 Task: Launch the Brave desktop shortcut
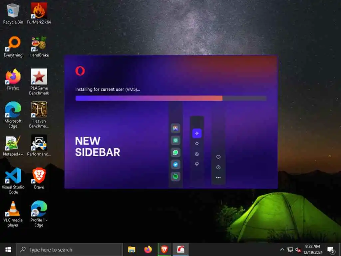click(x=39, y=179)
